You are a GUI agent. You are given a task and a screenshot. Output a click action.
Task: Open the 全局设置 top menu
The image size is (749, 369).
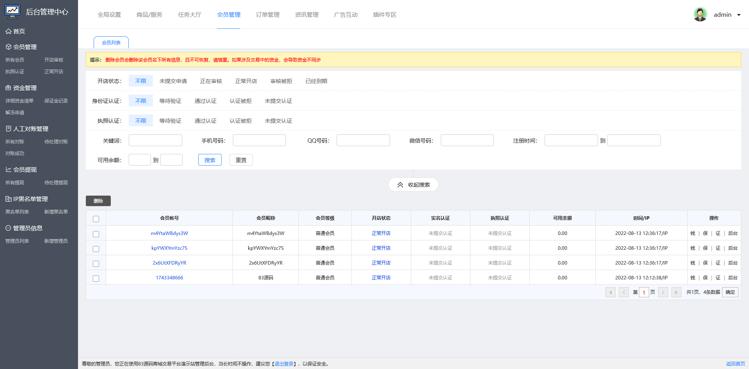coord(109,14)
